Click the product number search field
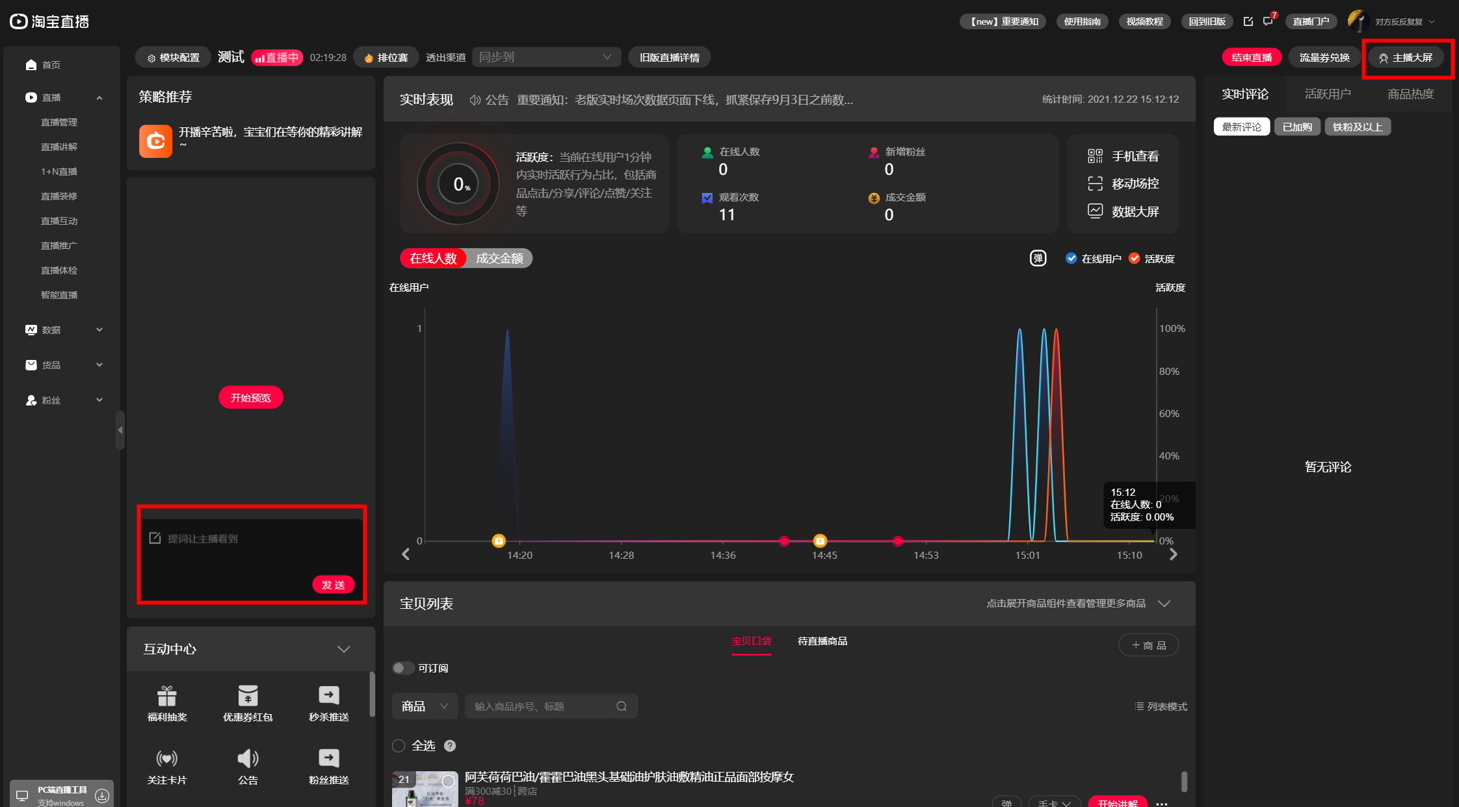 click(551, 706)
